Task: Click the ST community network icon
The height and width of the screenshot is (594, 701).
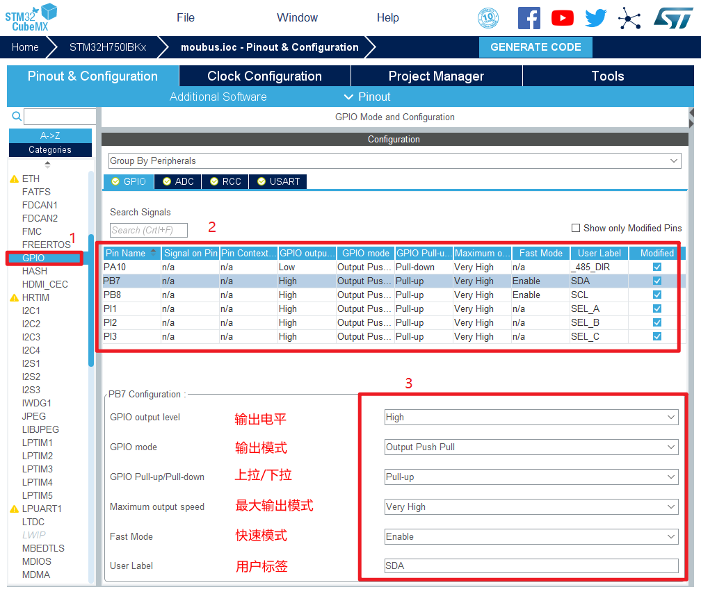Action: [629, 18]
